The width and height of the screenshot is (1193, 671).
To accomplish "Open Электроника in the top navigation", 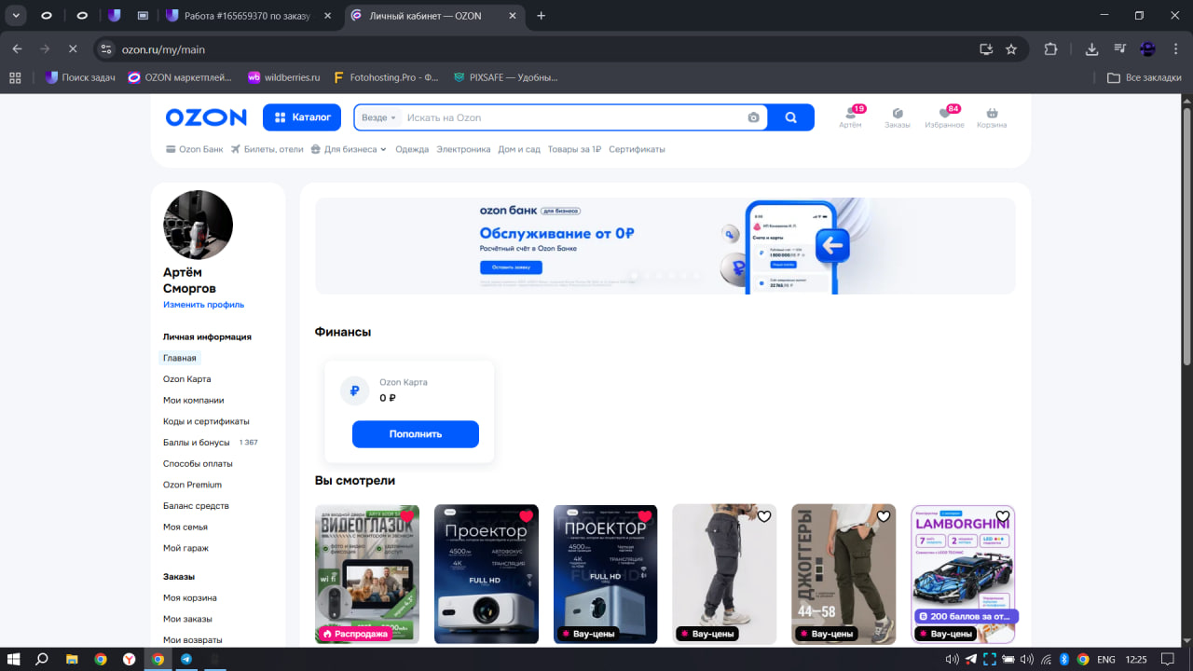I will click(x=463, y=149).
